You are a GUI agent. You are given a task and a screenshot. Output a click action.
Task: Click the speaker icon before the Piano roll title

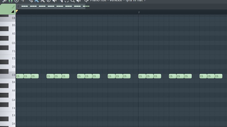point(87,1)
